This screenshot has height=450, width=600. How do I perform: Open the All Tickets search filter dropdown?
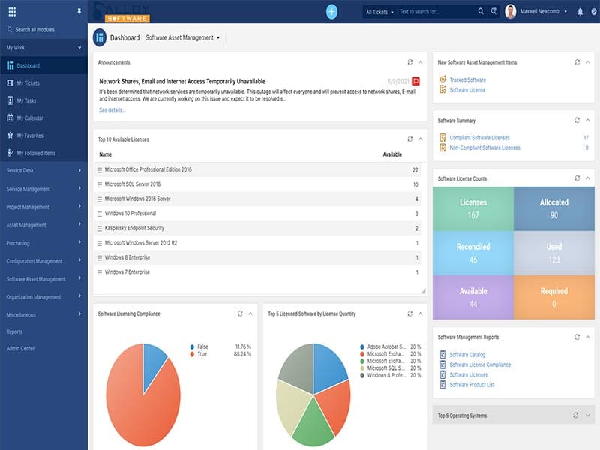[379, 12]
